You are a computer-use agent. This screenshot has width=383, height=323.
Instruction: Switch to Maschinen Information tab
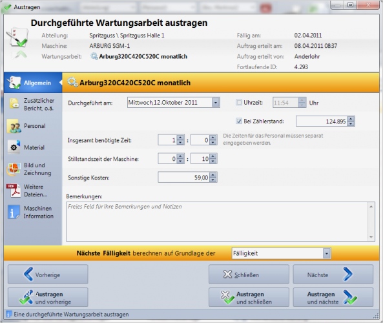[x=33, y=212]
